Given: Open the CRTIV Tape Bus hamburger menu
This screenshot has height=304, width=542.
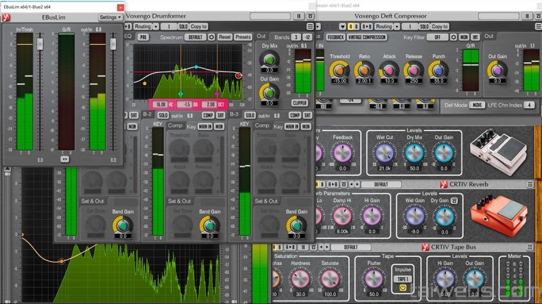Looking at the screenshot, I should click(530, 247).
